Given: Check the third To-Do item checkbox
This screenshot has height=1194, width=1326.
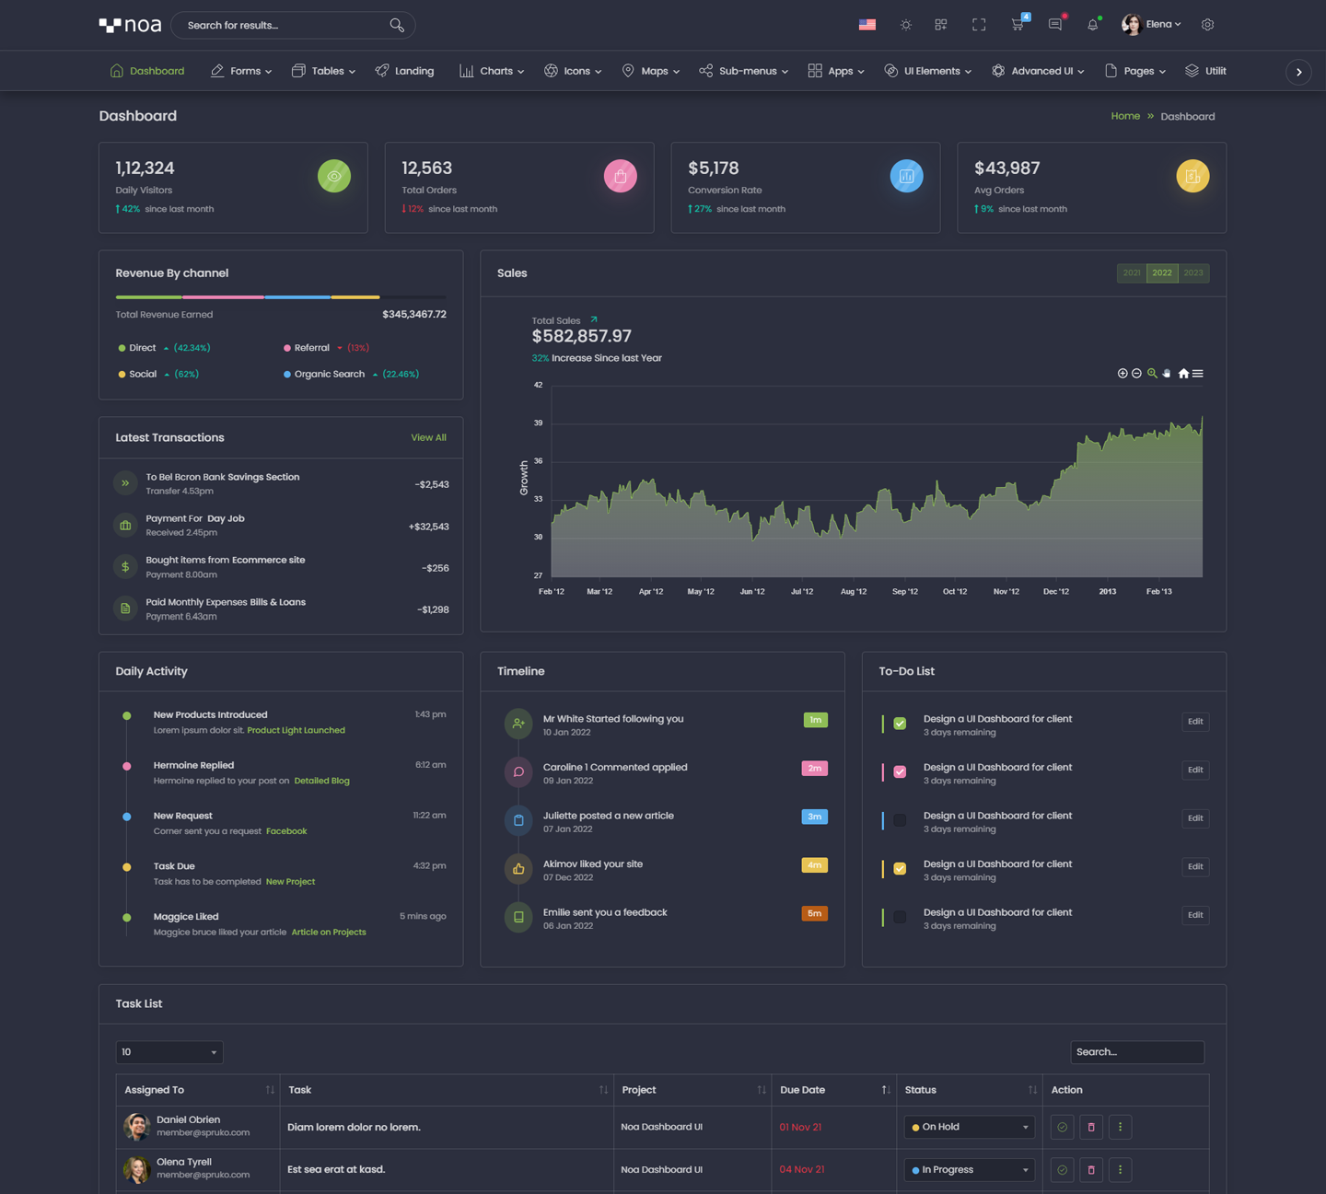Looking at the screenshot, I should pyautogui.click(x=900, y=820).
